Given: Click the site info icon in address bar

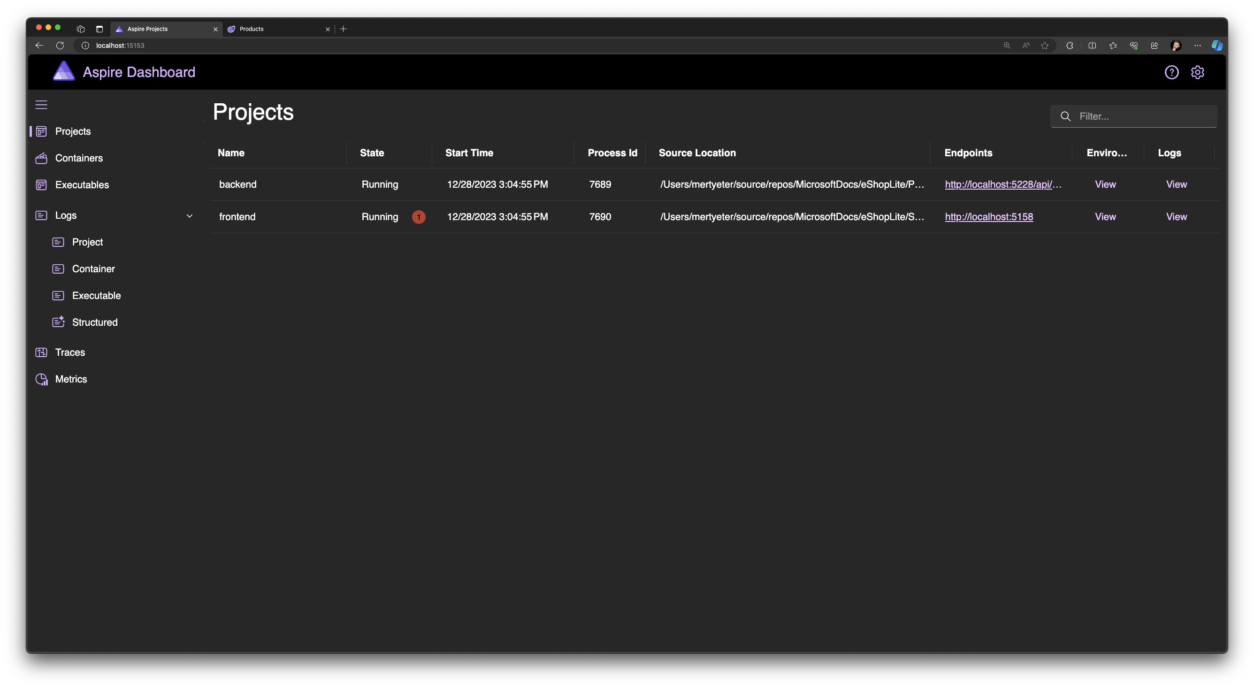Looking at the screenshot, I should point(85,45).
